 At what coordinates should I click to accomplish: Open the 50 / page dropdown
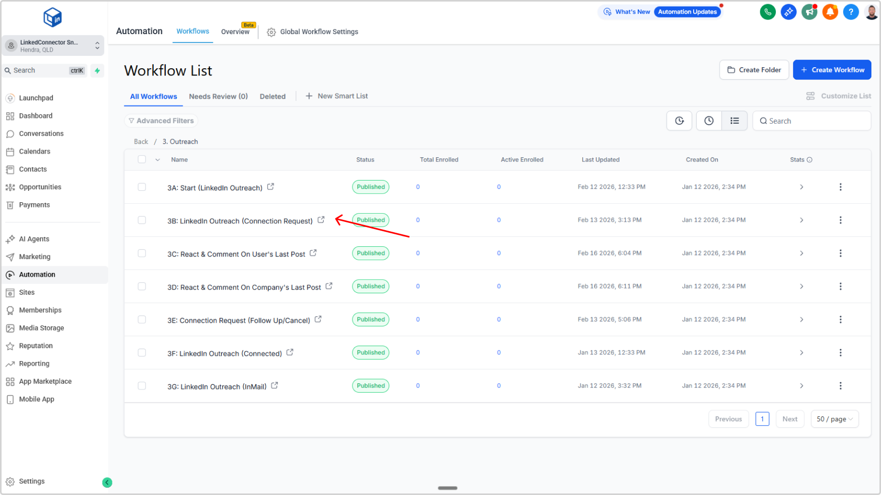click(834, 419)
